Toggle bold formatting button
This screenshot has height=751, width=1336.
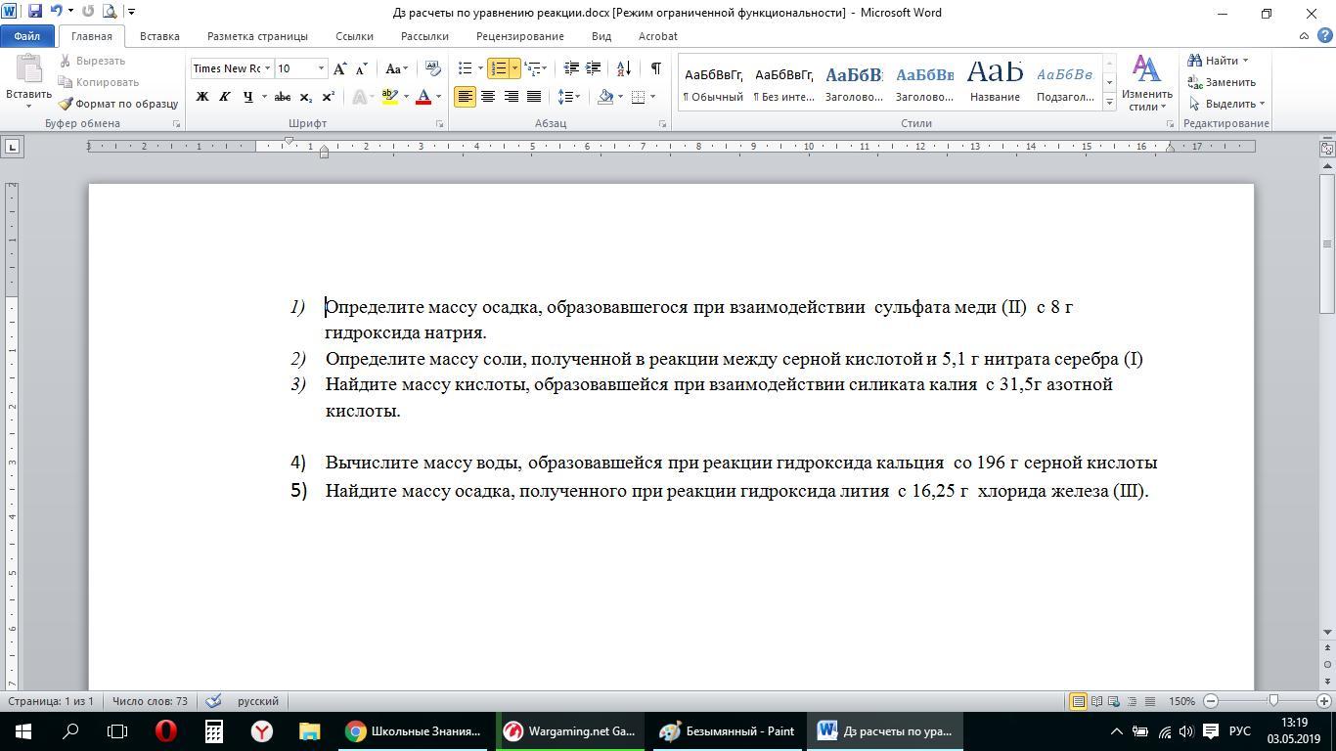(x=202, y=97)
